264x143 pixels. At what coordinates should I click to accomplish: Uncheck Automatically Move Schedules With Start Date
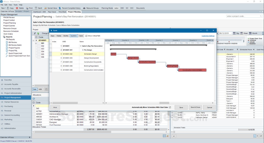pos(170,107)
